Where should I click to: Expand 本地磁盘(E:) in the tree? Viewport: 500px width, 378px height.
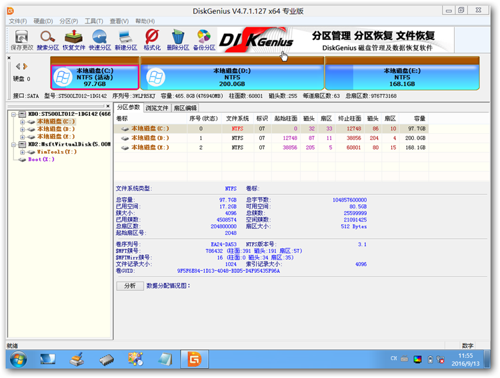22,137
